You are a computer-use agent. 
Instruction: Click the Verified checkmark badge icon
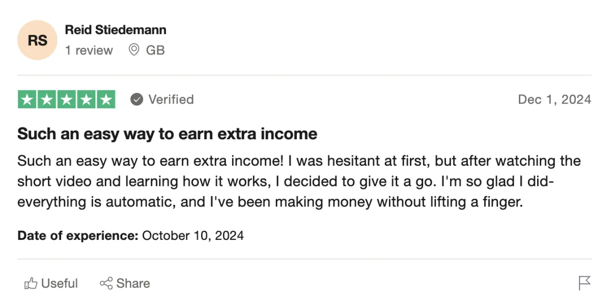coord(136,100)
